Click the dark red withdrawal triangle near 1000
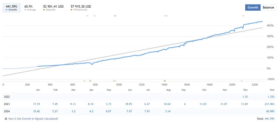The height and width of the screenshot is (126, 278). coord(115,16)
